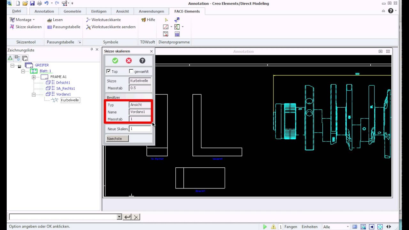Click the sketch Massstab field showing 0.5
409x230 pixels.
[140, 88]
